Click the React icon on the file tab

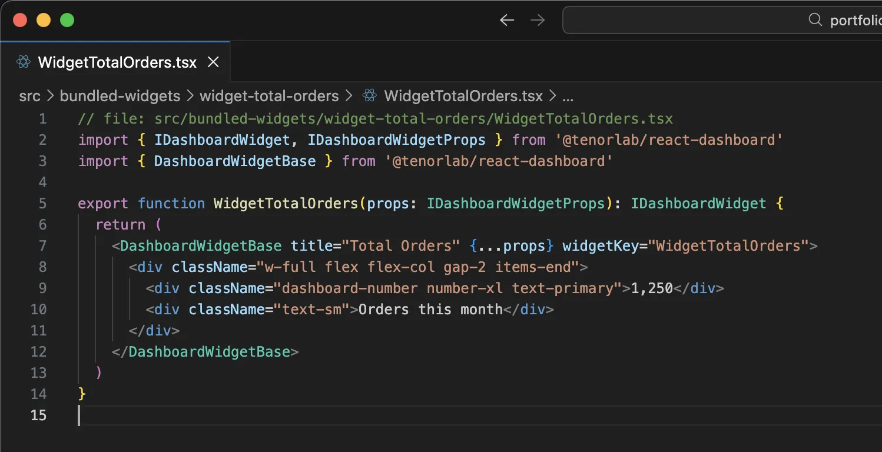click(23, 62)
